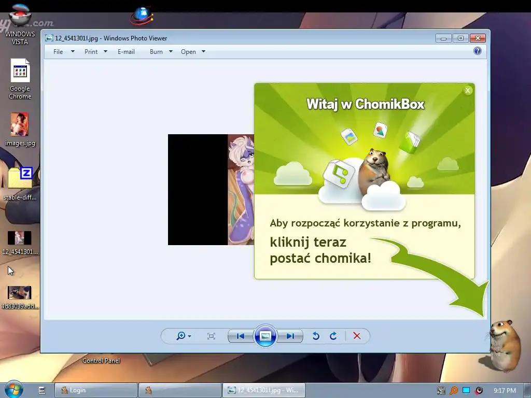
Task: Expand the Print menu dropdown arrow
Action: click(x=105, y=51)
